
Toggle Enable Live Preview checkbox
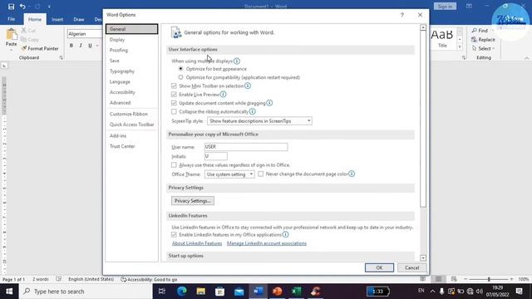coord(174,94)
